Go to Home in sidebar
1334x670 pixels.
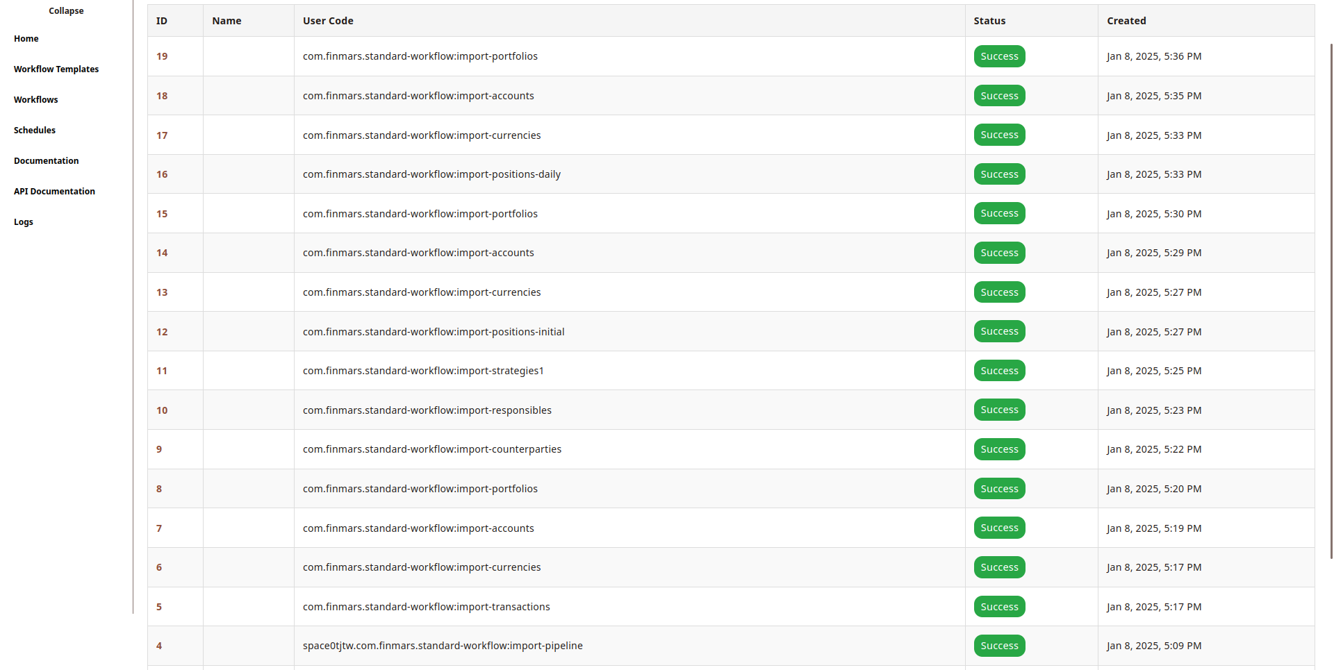26,39
